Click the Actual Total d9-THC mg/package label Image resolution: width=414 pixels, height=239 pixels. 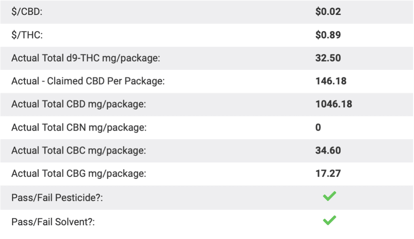click(86, 58)
